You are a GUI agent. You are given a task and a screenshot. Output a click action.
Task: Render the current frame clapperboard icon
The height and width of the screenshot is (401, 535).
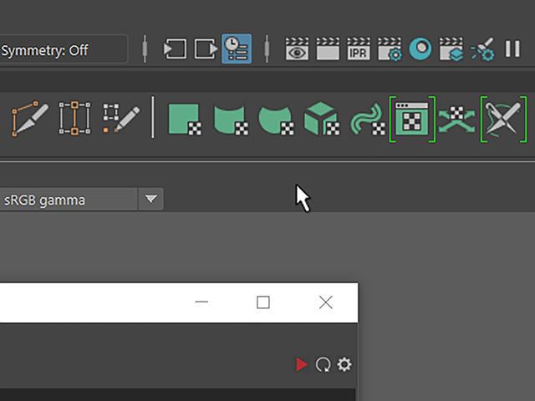pyautogui.click(x=328, y=48)
